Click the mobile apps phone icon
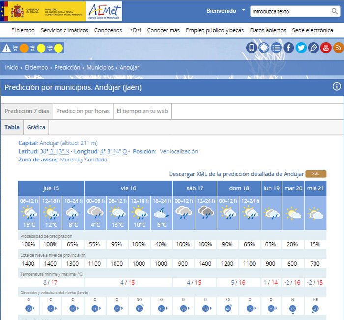 click(252, 48)
